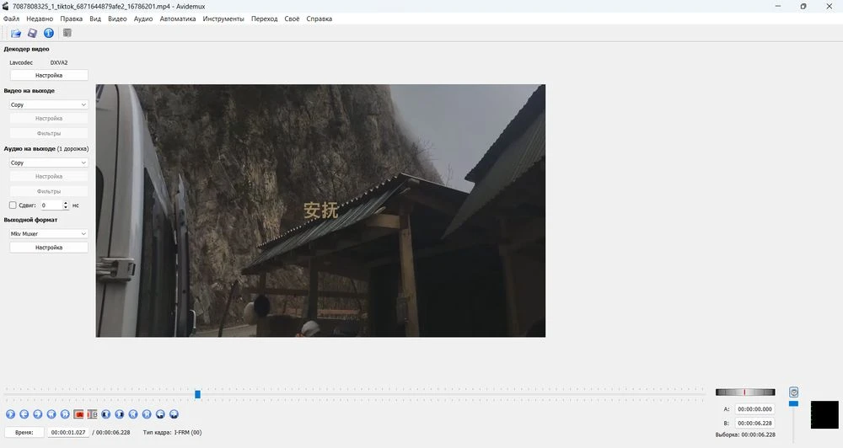Expand the audio output Copy dropdown
The image size is (843, 448).
(49, 163)
